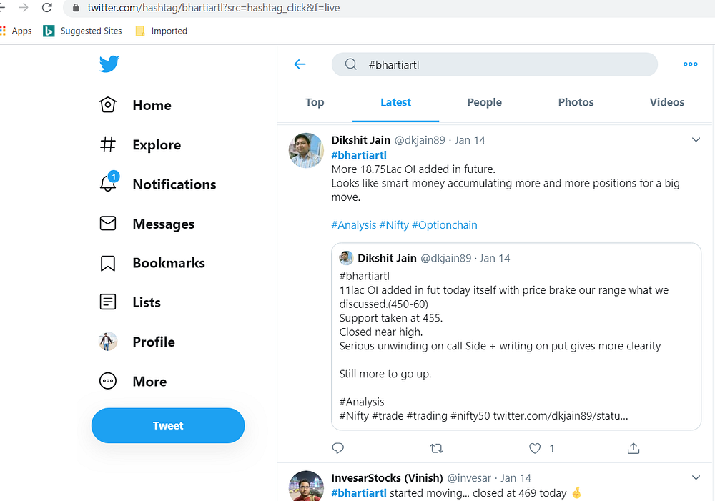Open the #Optionchain hashtag link

pyautogui.click(x=444, y=224)
